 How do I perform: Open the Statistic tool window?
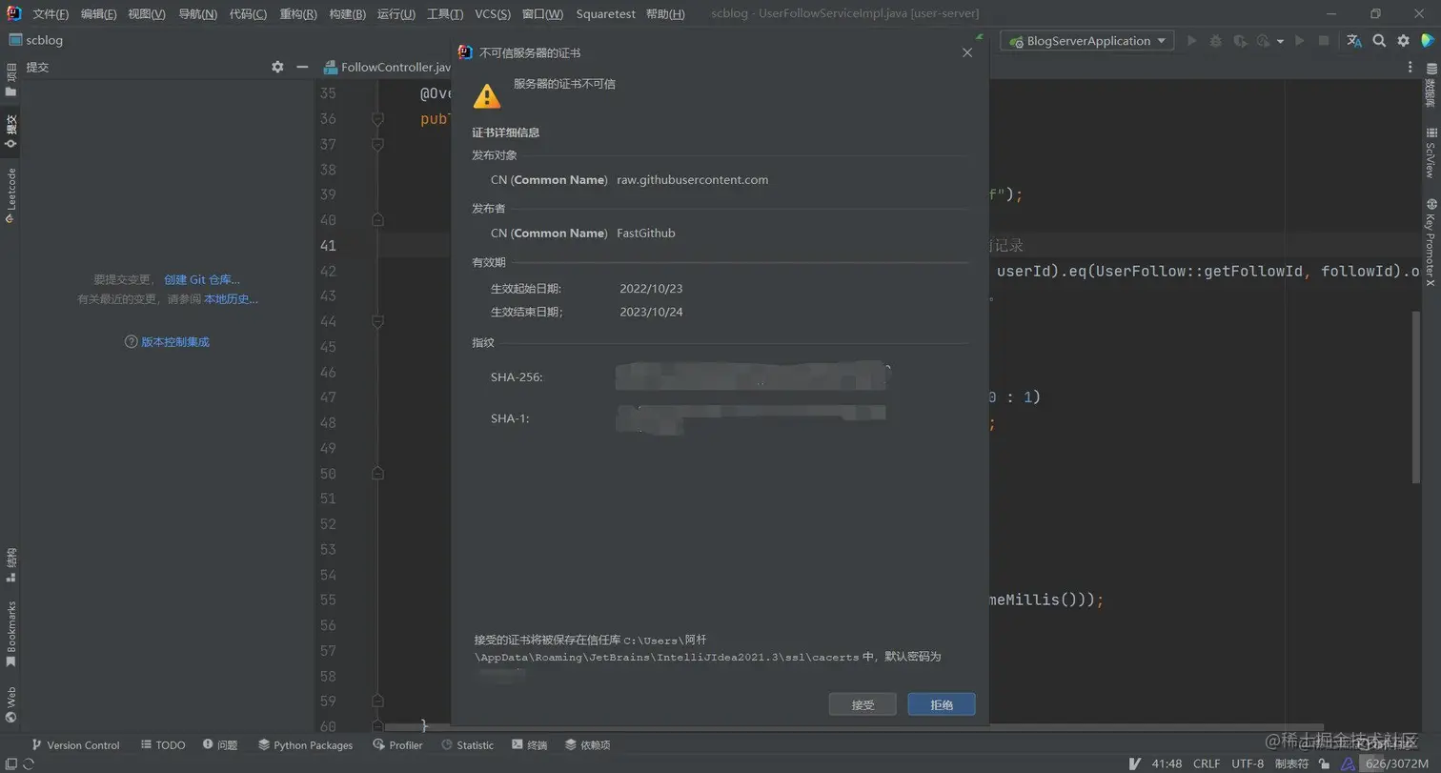tap(467, 745)
